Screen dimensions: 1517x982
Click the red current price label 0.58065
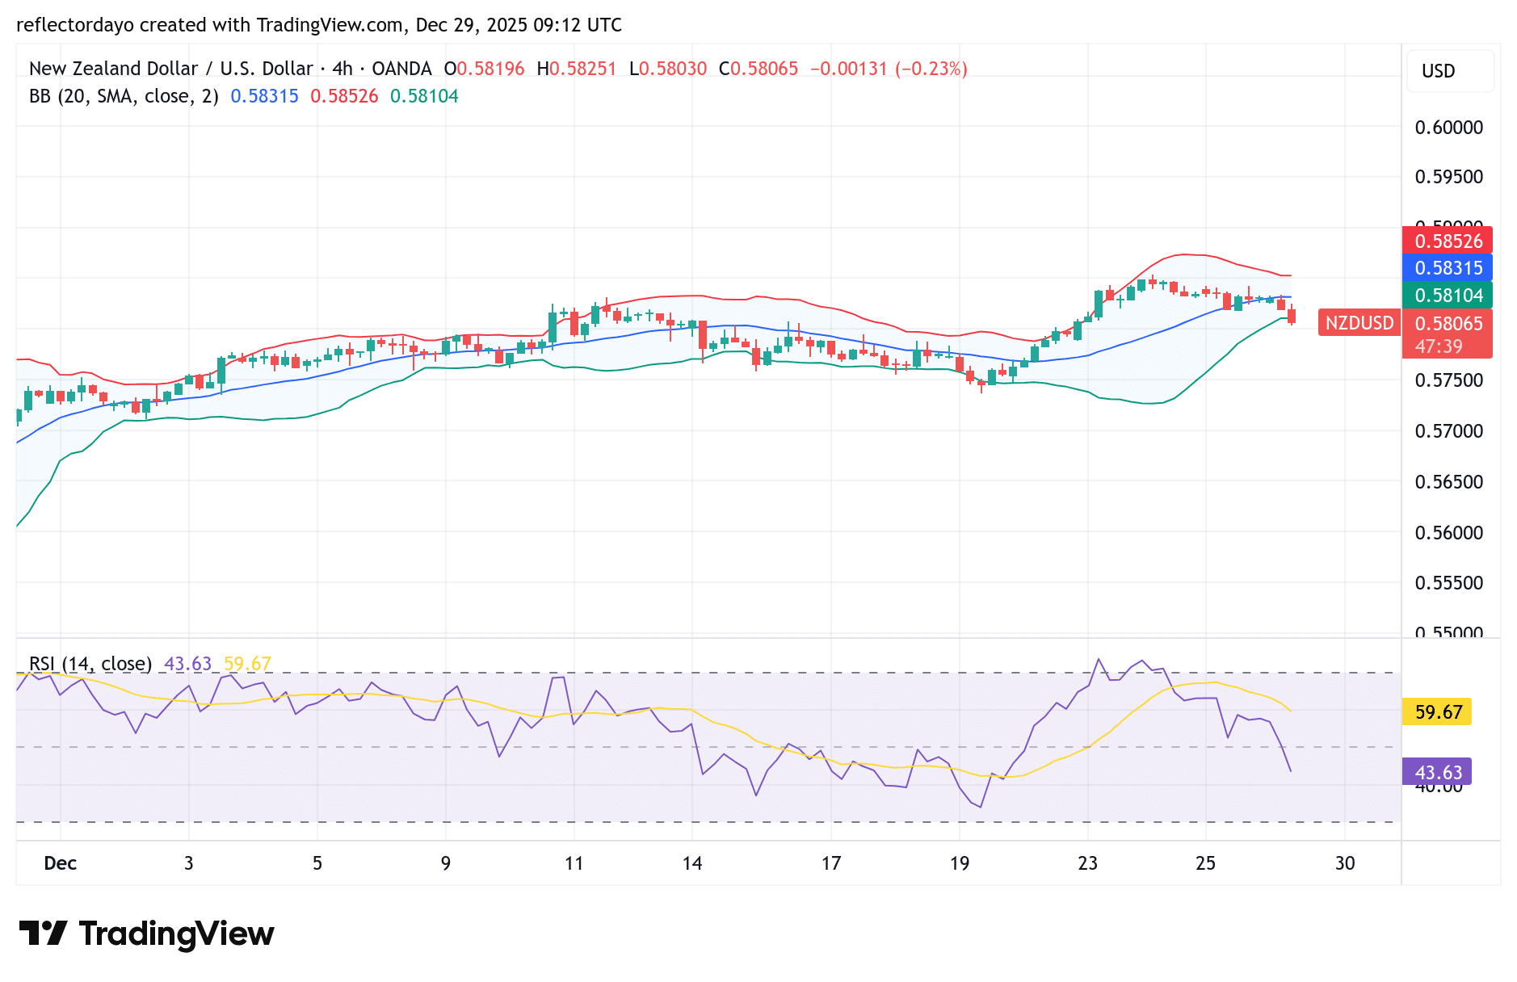click(x=1450, y=323)
